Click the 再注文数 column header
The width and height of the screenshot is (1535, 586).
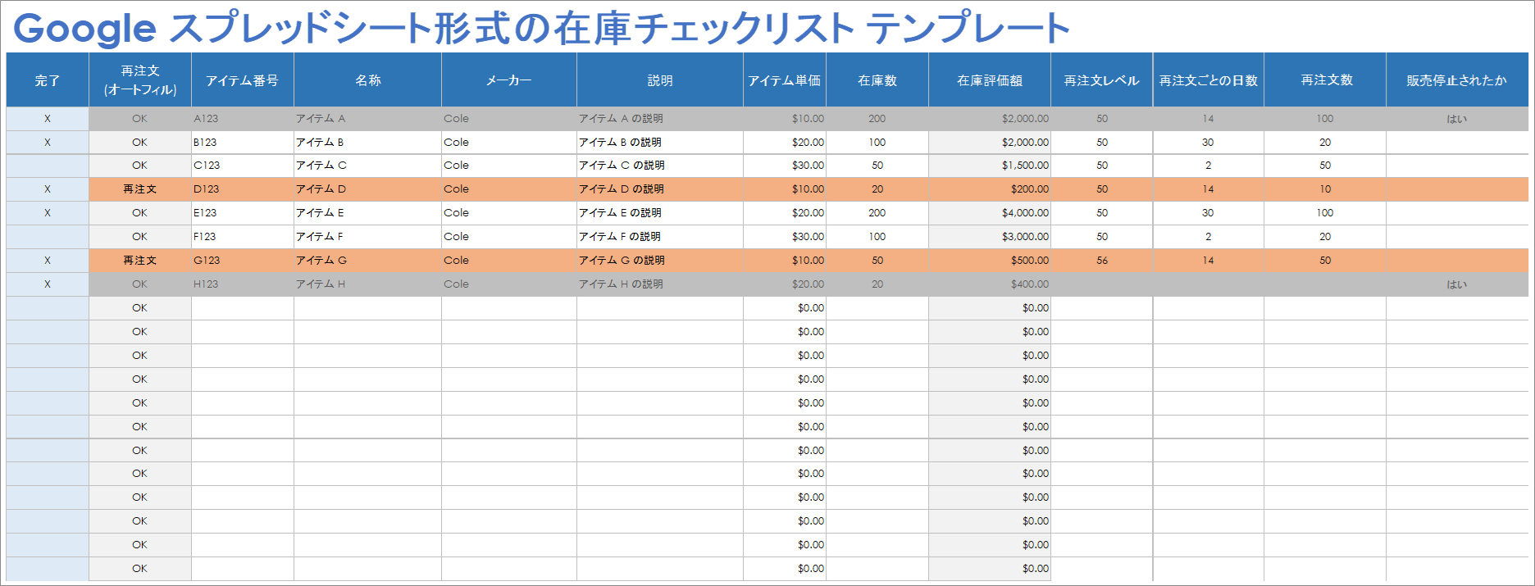pos(1325,80)
